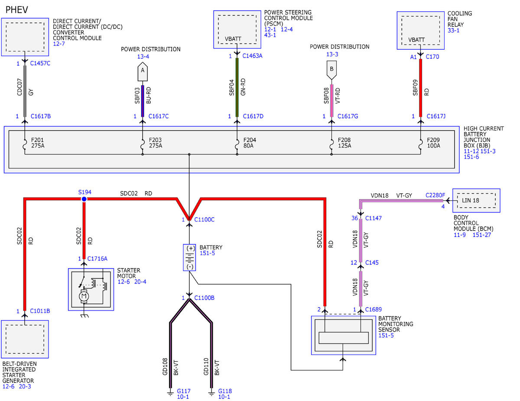520x401 pixels.
Task: Open the 43-1 PSCM page reference
Action: (271, 35)
